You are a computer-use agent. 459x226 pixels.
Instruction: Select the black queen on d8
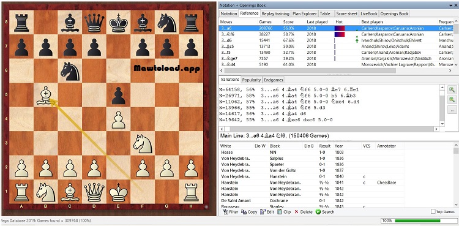[94, 23]
